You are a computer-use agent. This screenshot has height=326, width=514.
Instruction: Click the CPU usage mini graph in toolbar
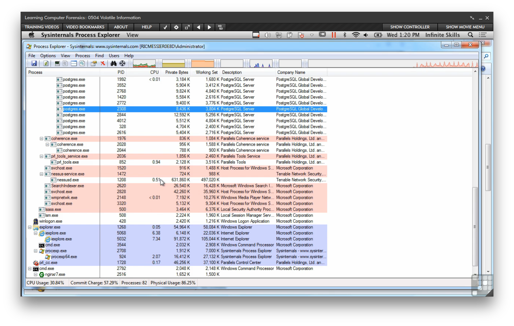coord(145,64)
